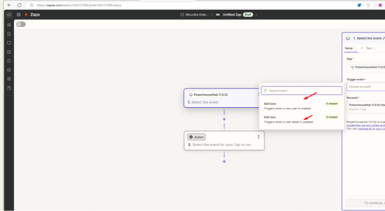Image resolution: width=385 pixels, height=211 pixels.
Task: Select the Action step card
Action: click(x=224, y=140)
